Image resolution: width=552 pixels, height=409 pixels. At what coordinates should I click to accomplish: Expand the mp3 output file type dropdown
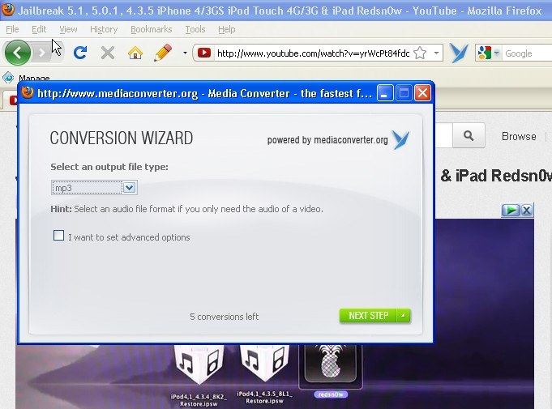coord(129,188)
